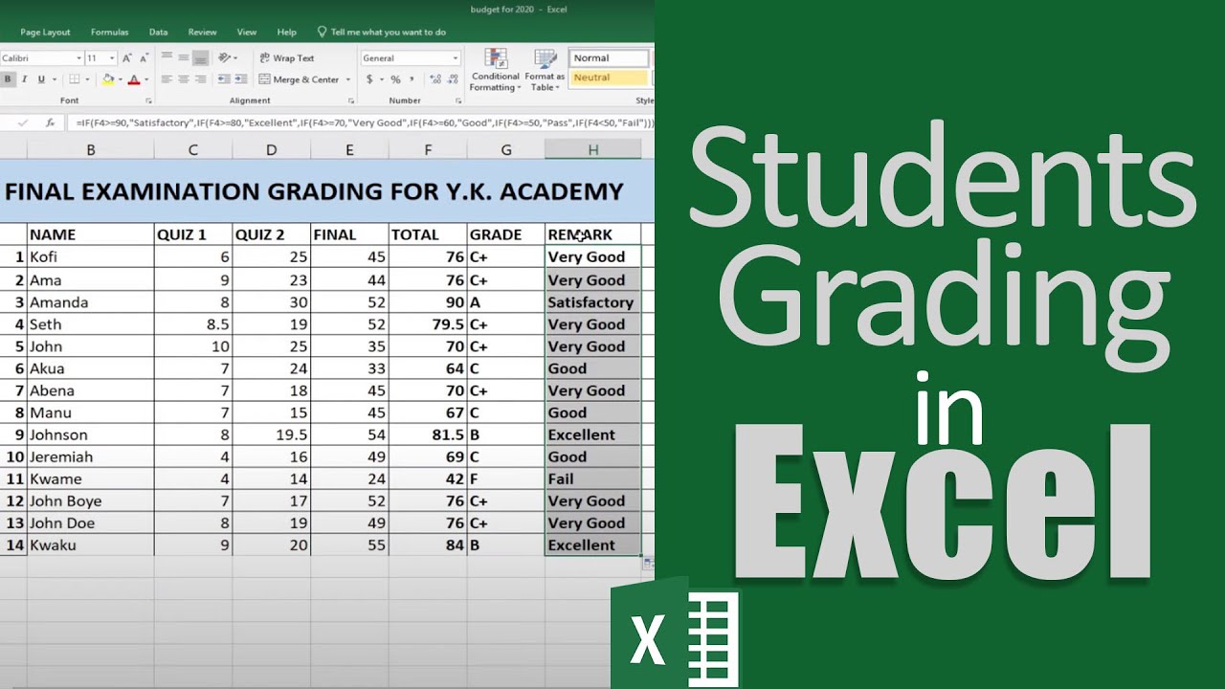Viewport: 1225px width, 689px height.
Task: Open Fill Color dropdown arrow
Action: 119,79
